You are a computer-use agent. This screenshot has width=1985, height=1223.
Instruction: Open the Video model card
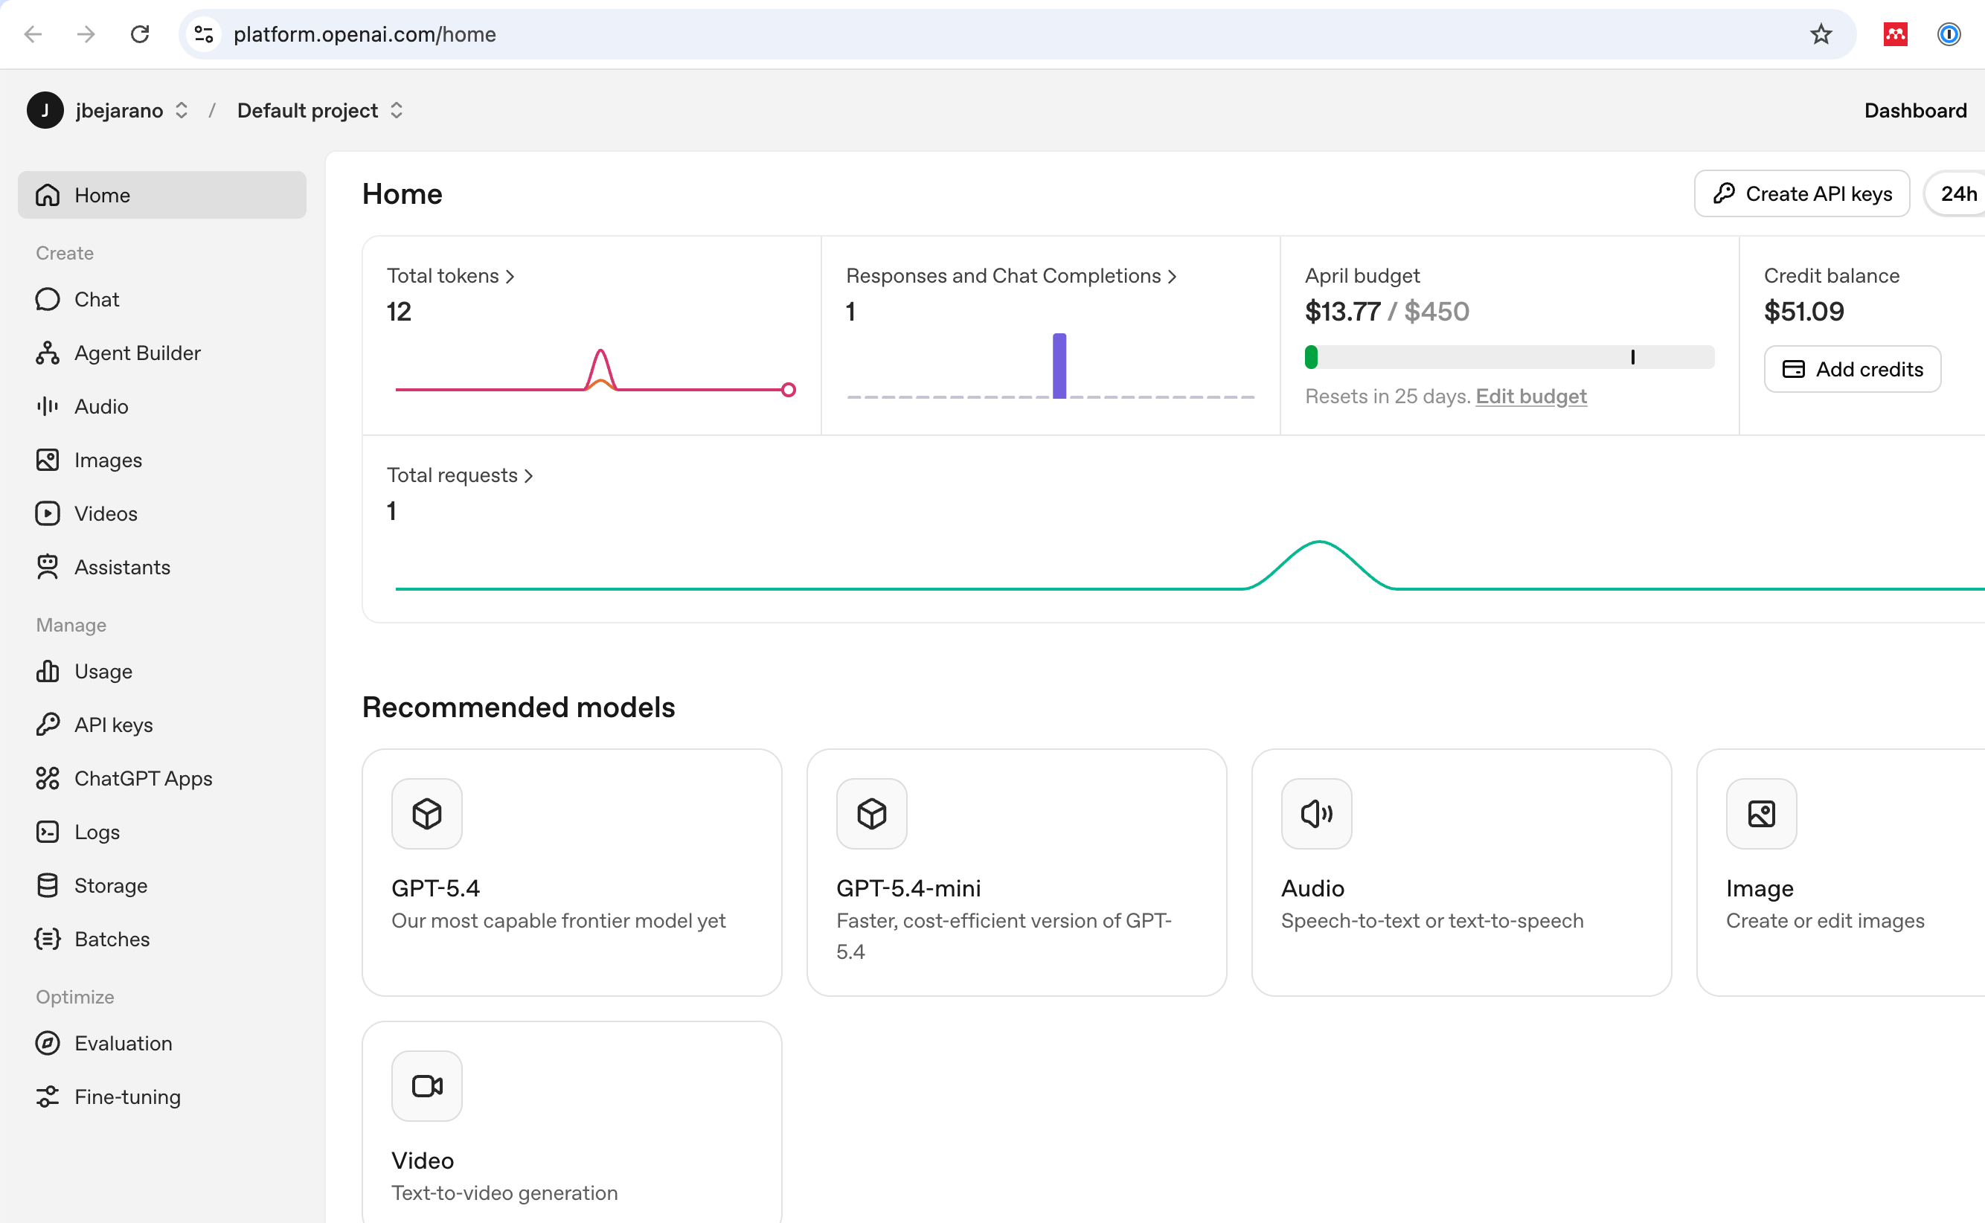572,1123
